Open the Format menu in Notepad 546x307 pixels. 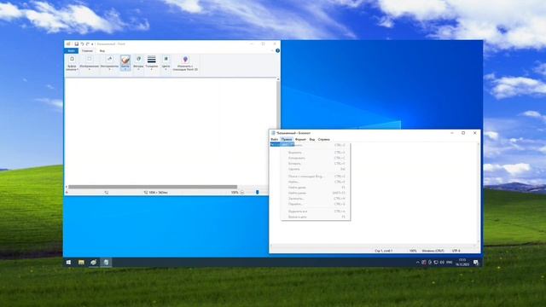[300, 139]
